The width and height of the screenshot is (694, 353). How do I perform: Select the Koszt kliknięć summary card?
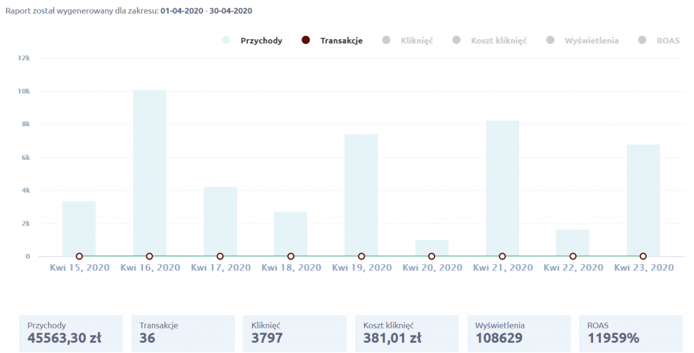(x=407, y=333)
